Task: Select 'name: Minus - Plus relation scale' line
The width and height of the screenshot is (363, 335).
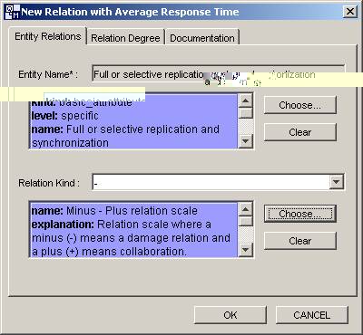Action: (x=114, y=210)
